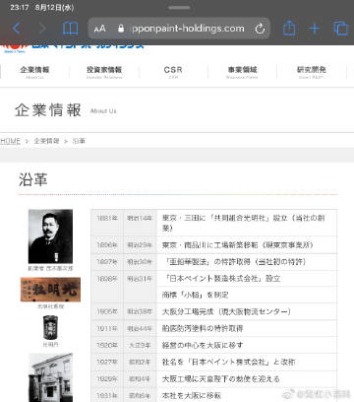Select the 1896年 table cell
Screen dimensions: 354x402
pos(107,245)
